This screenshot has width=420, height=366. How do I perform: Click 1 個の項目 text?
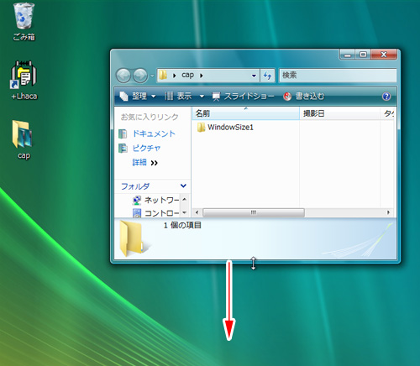[x=182, y=225]
